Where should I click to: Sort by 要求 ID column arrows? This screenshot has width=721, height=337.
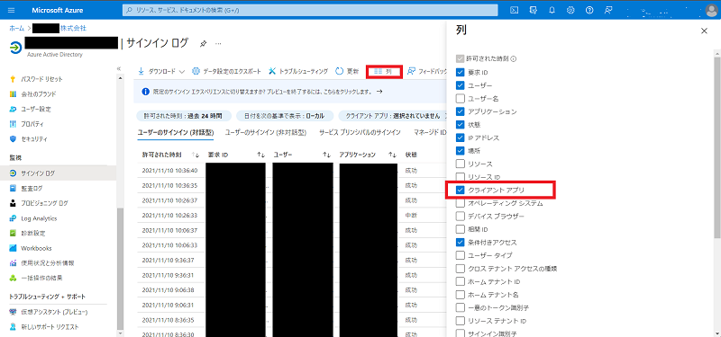click(x=260, y=155)
